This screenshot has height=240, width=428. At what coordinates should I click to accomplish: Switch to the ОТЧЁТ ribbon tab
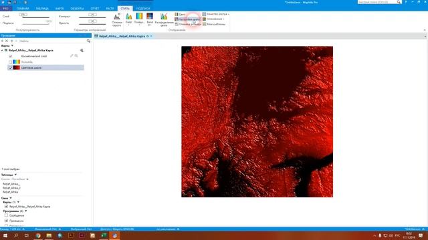(95, 9)
